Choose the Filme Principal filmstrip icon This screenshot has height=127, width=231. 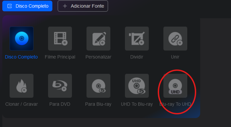[x=60, y=39]
